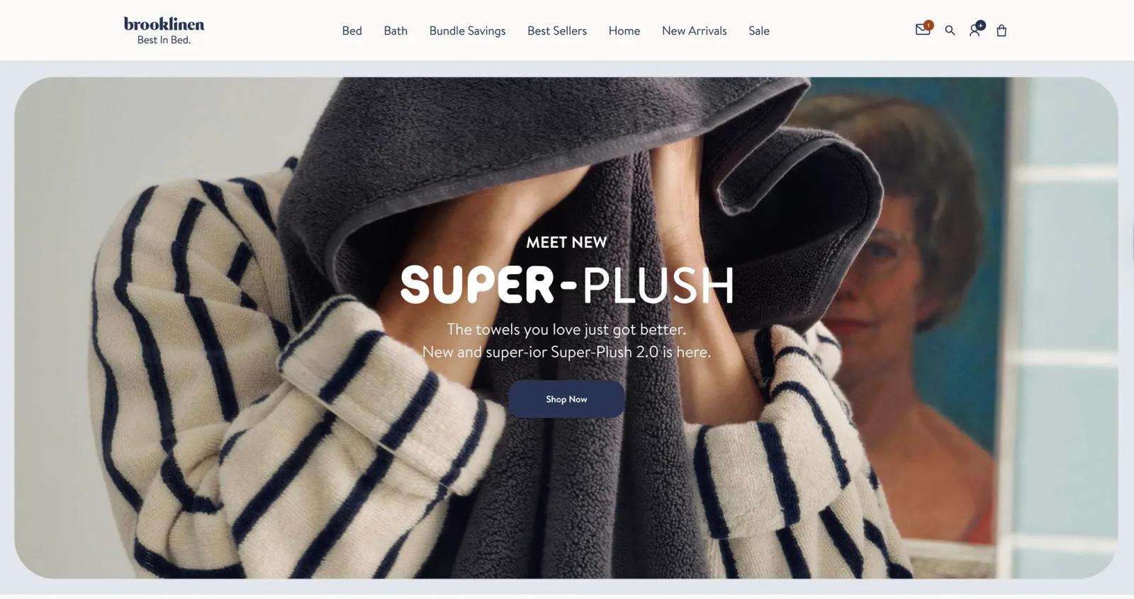Open the mail inbox envelope icon
1134x599 pixels.
[x=922, y=30]
